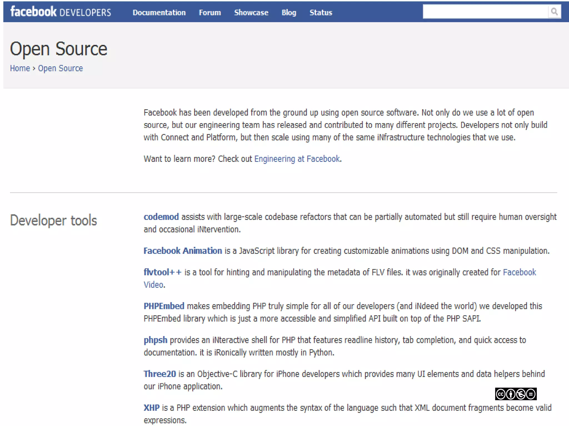Open the Showcase nav link

click(251, 12)
